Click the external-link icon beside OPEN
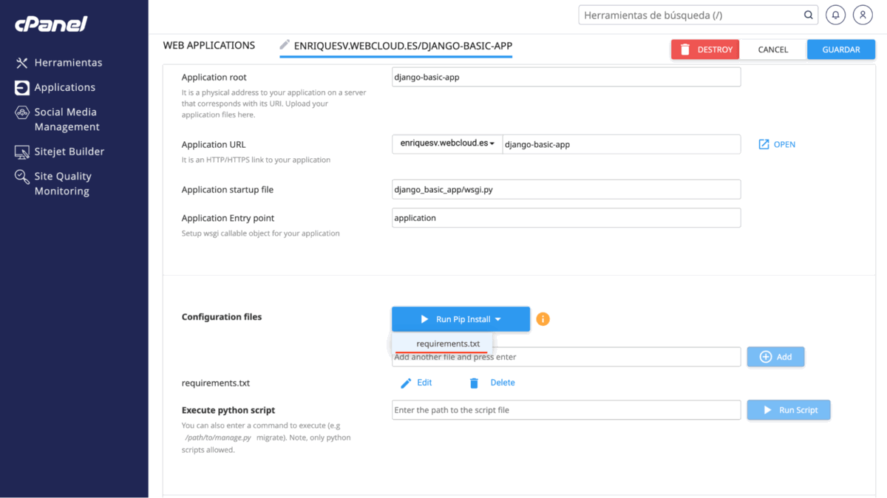Image resolution: width=887 pixels, height=498 pixels. coord(764,144)
